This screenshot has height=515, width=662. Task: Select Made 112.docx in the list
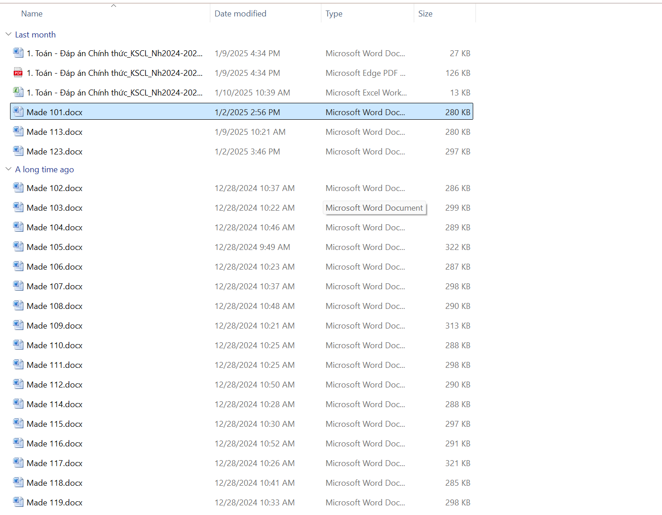coord(54,385)
